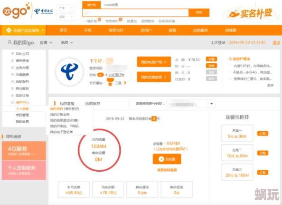282x205 pixels.
Task: Select the 10000知道 search tab
Action: pos(111,5)
